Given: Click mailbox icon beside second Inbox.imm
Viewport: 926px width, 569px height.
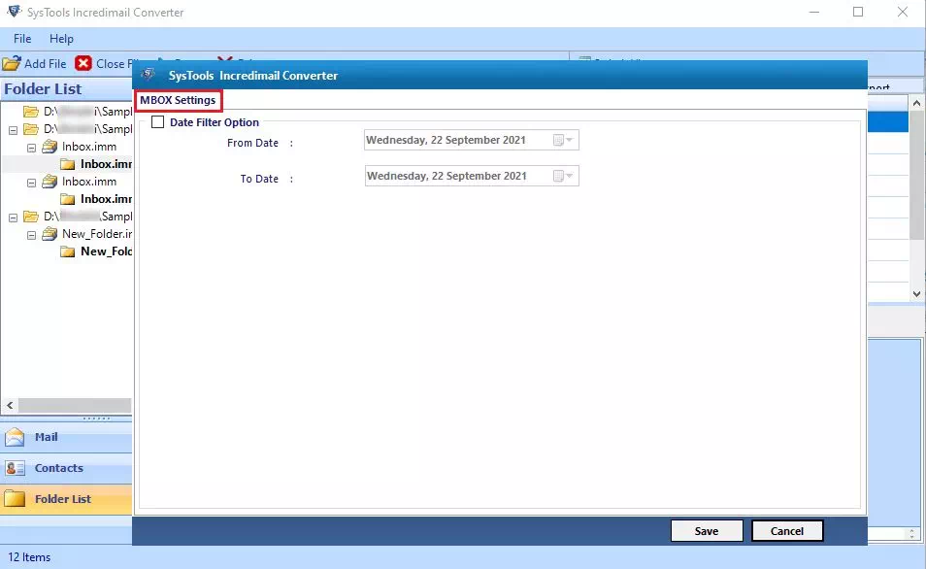Looking at the screenshot, I should pyautogui.click(x=50, y=182).
